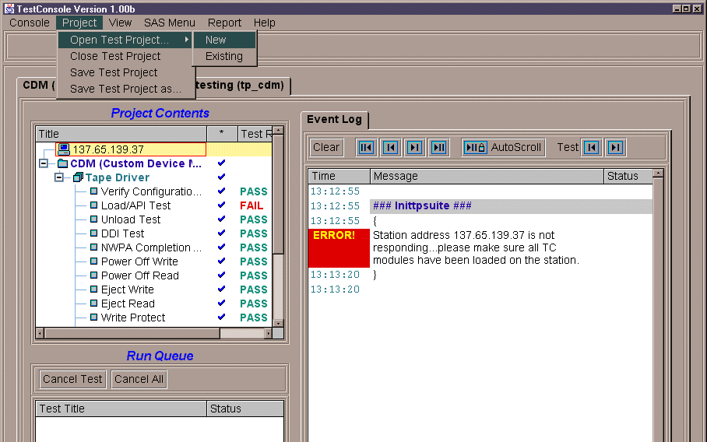Click square icon beside Eject Write
This screenshot has width=707, height=442.
(93, 289)
